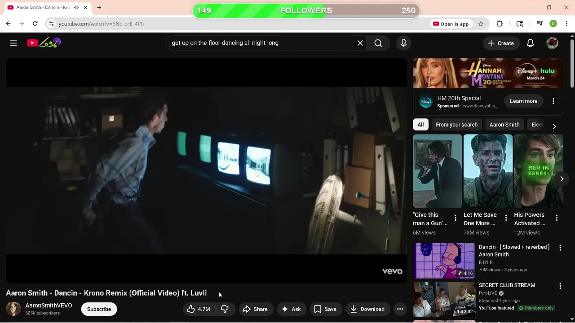Open the Chrome three-dot menu
575x323 pixels.
tap(567, 24)
